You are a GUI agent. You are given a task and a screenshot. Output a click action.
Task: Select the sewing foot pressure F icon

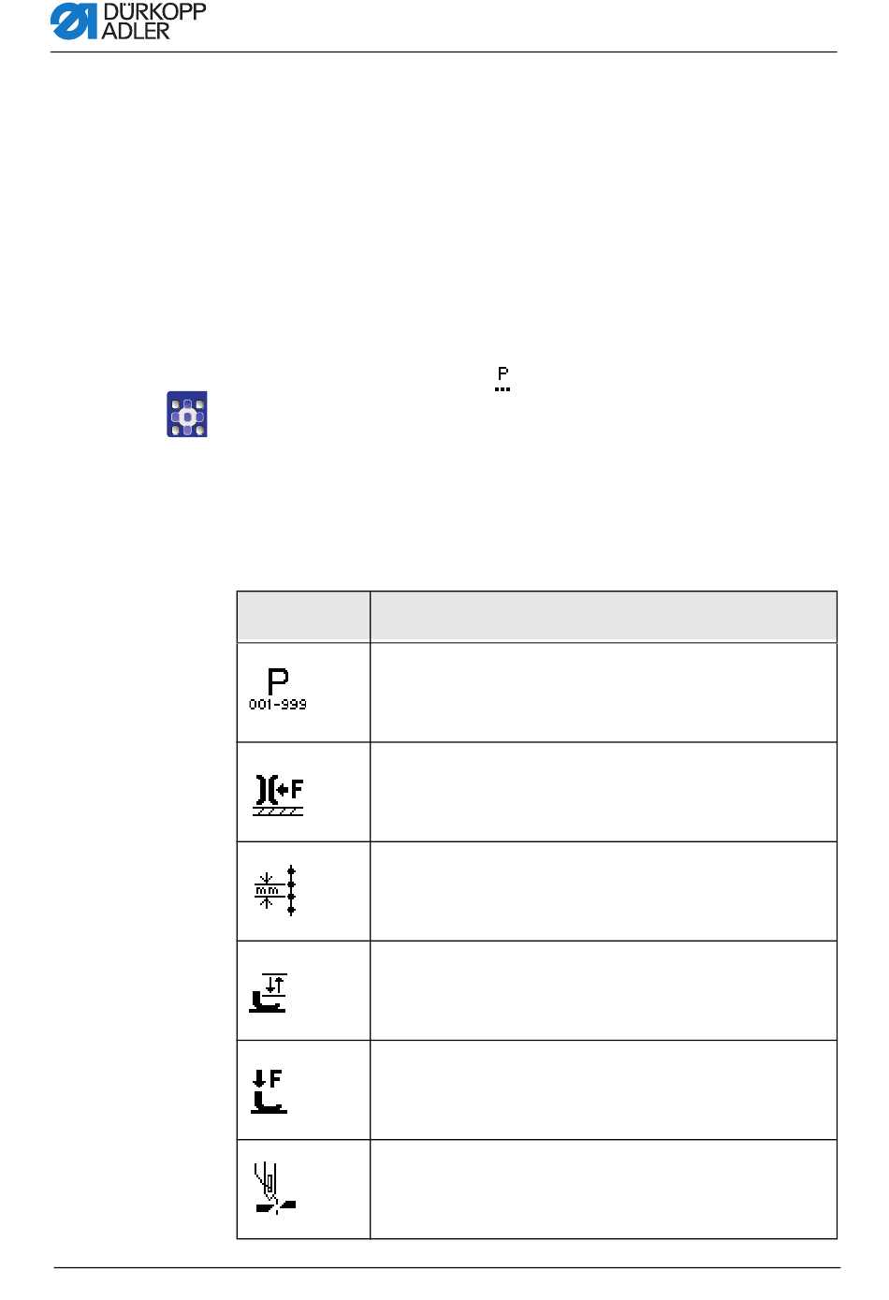click(x=269, y=1091)
